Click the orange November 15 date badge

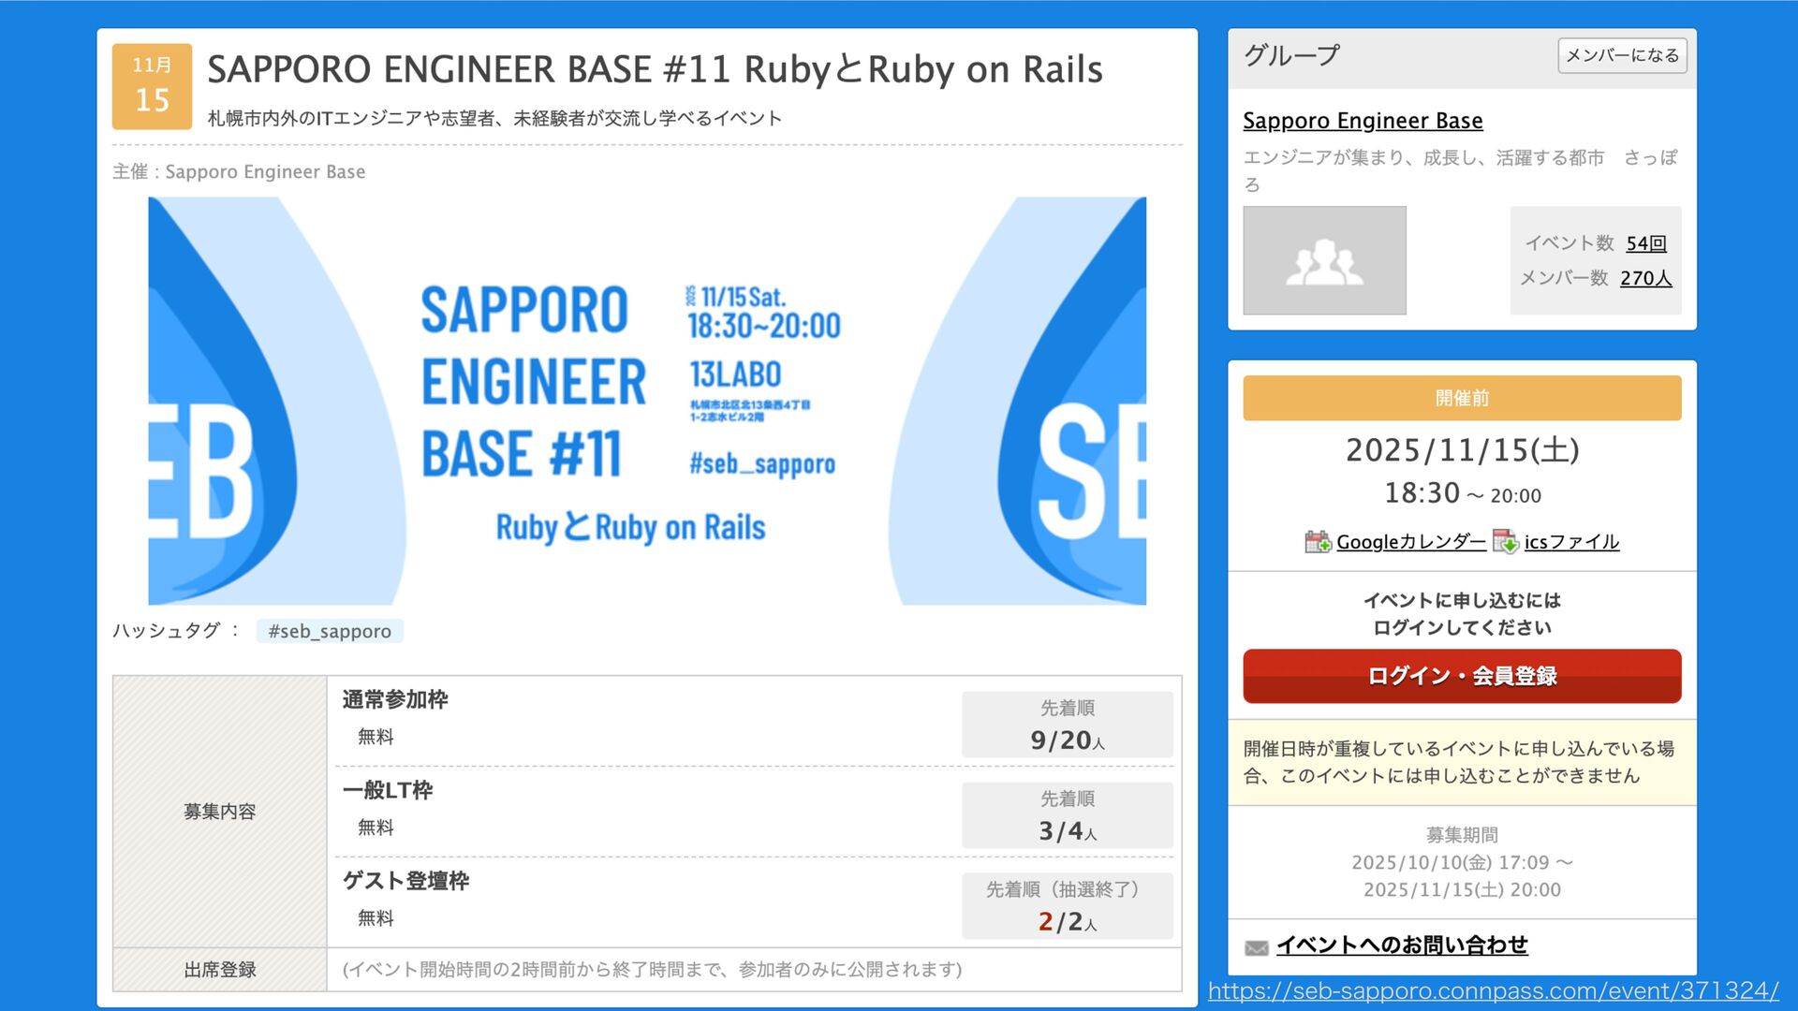[152, 86]
